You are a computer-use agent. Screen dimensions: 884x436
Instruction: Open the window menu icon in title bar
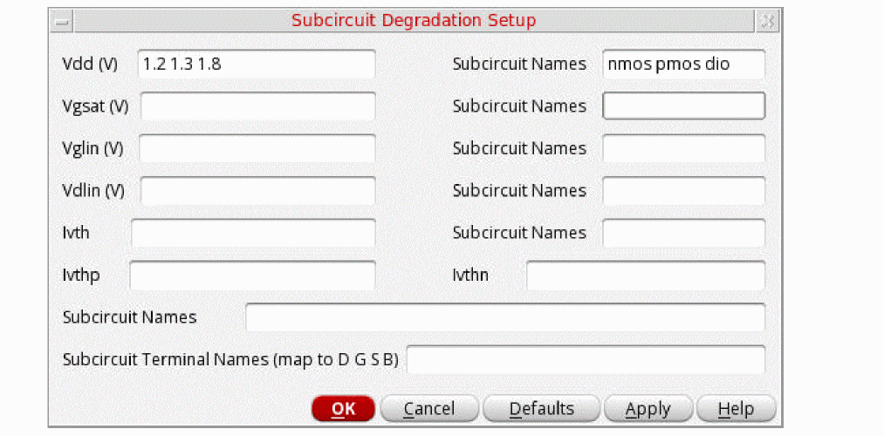point(62,20)
